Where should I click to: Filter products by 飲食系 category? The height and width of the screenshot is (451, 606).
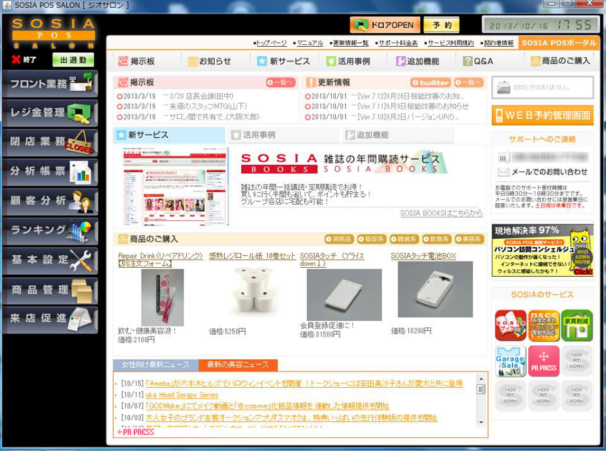pos(436,239)
